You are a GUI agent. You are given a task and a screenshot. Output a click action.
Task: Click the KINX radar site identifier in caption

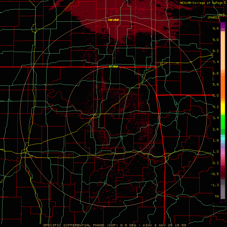pos(148,225)
